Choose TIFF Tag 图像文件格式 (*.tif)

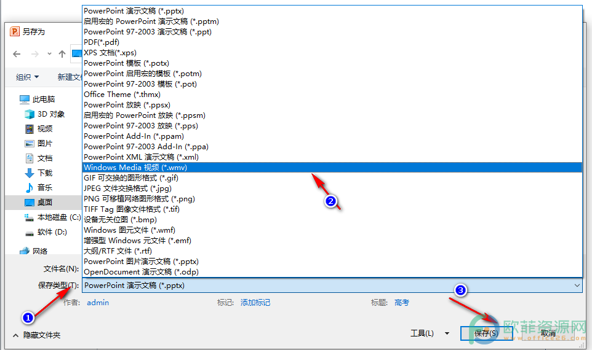click(332, 209)
